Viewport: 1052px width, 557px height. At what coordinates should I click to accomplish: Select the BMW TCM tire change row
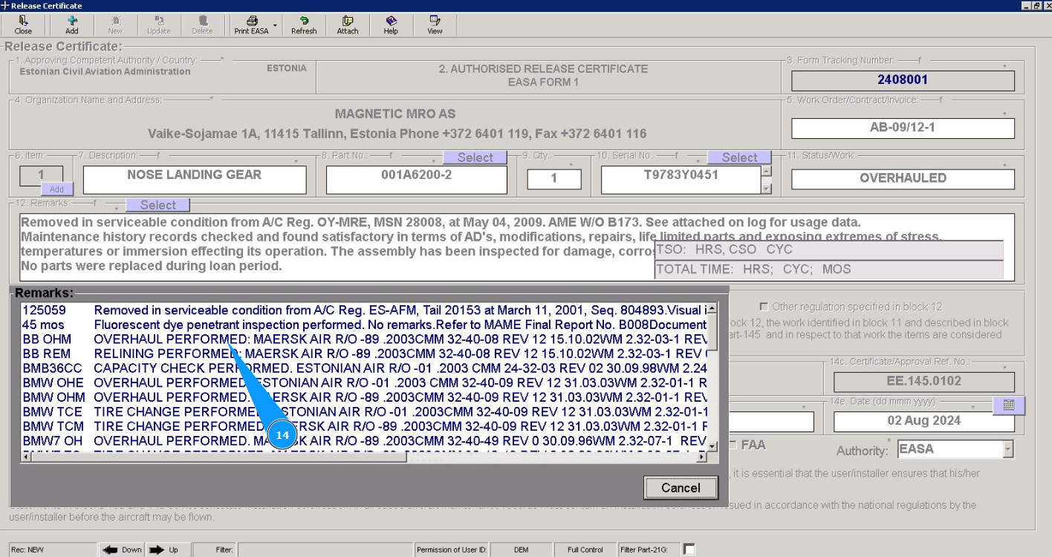[364, 426]
